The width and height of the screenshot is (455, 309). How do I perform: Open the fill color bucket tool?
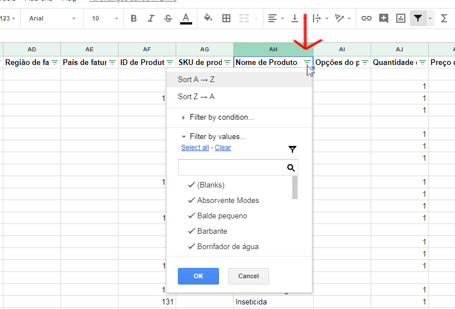(x=208, y=18)
